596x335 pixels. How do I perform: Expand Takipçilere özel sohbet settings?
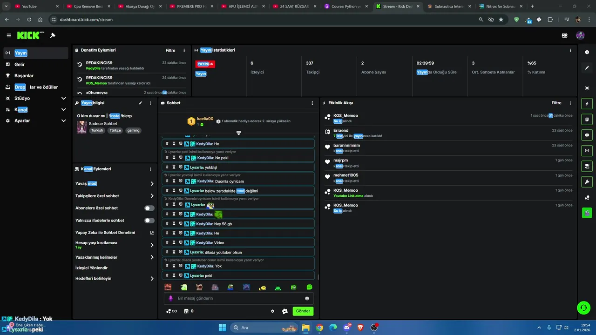tap(152, 196)
